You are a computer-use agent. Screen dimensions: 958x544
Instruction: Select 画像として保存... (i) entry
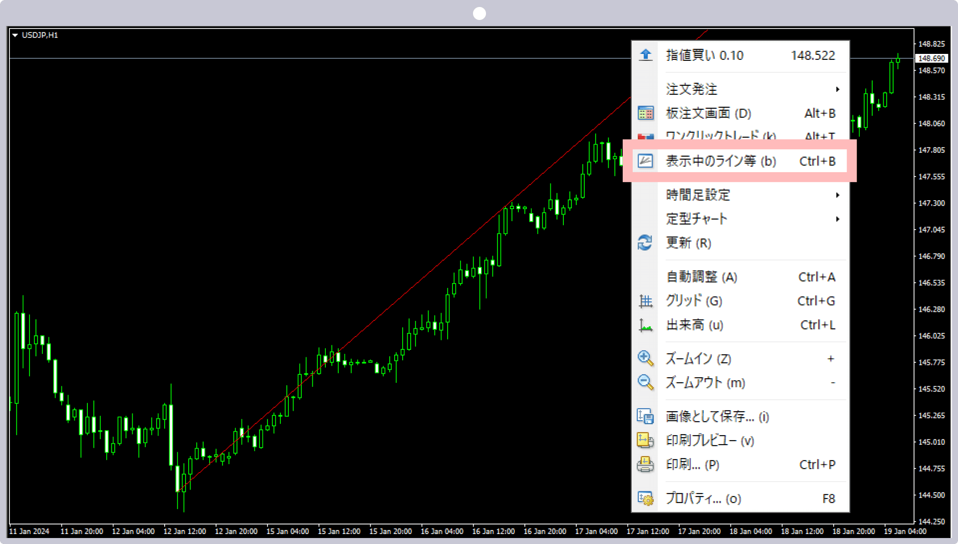[x=740, y=417]
